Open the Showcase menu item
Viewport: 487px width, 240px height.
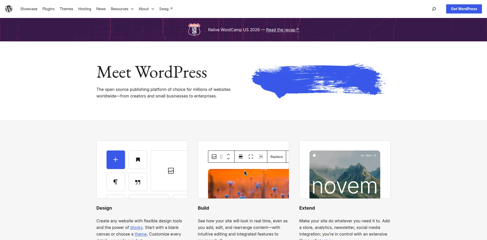29,9
